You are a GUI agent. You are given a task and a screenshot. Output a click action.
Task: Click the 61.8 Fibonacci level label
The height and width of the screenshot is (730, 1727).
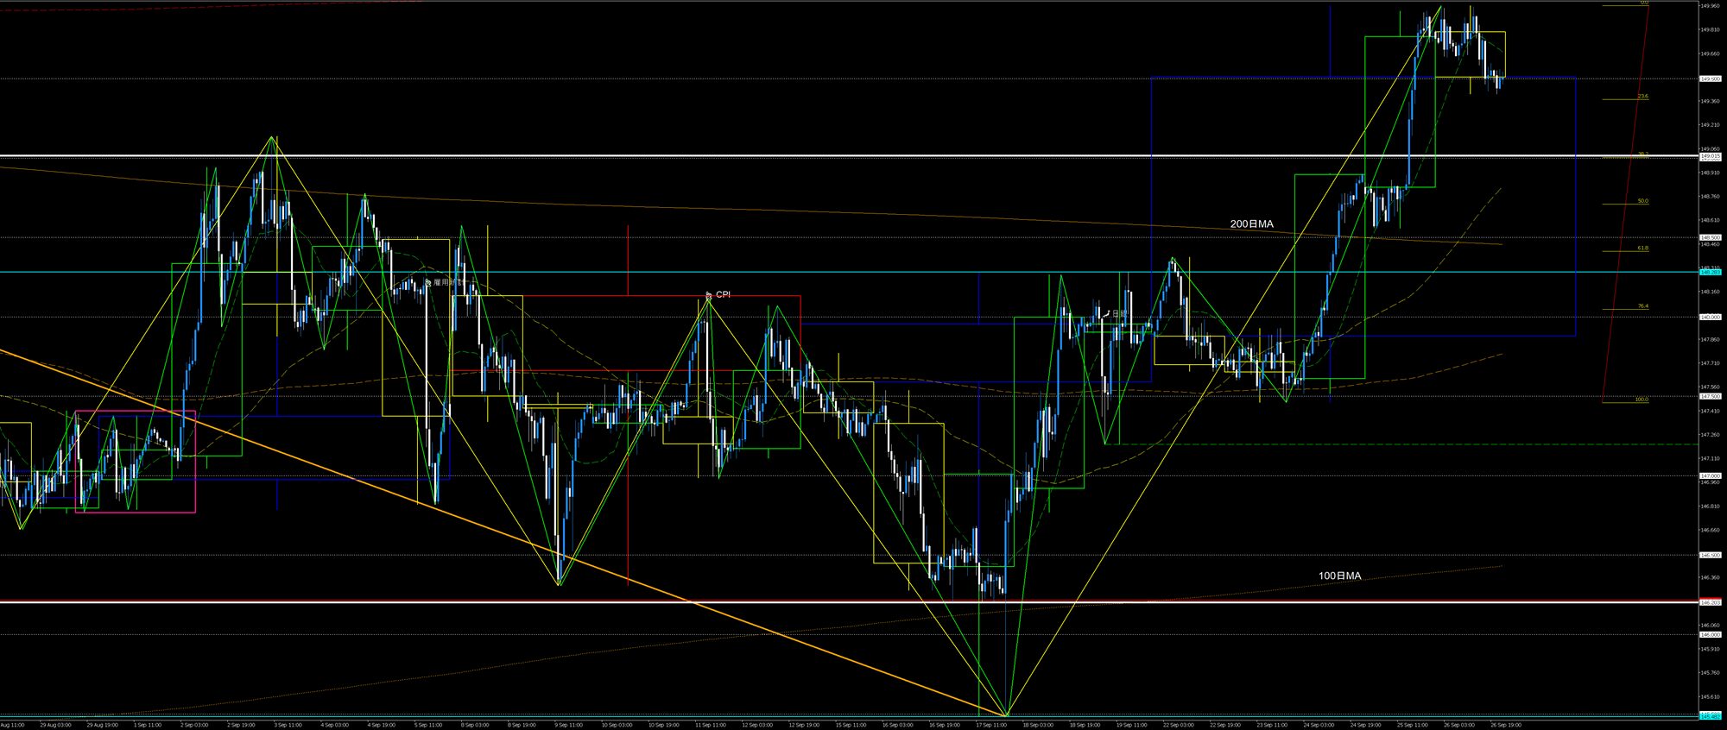(1642, 249)
